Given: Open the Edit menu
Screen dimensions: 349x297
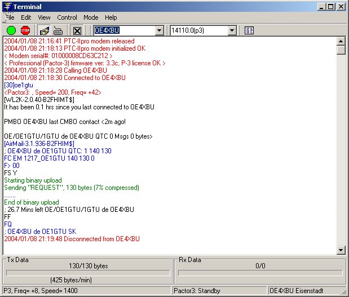Looking at the screenshot, I should [x=26, y=17].
